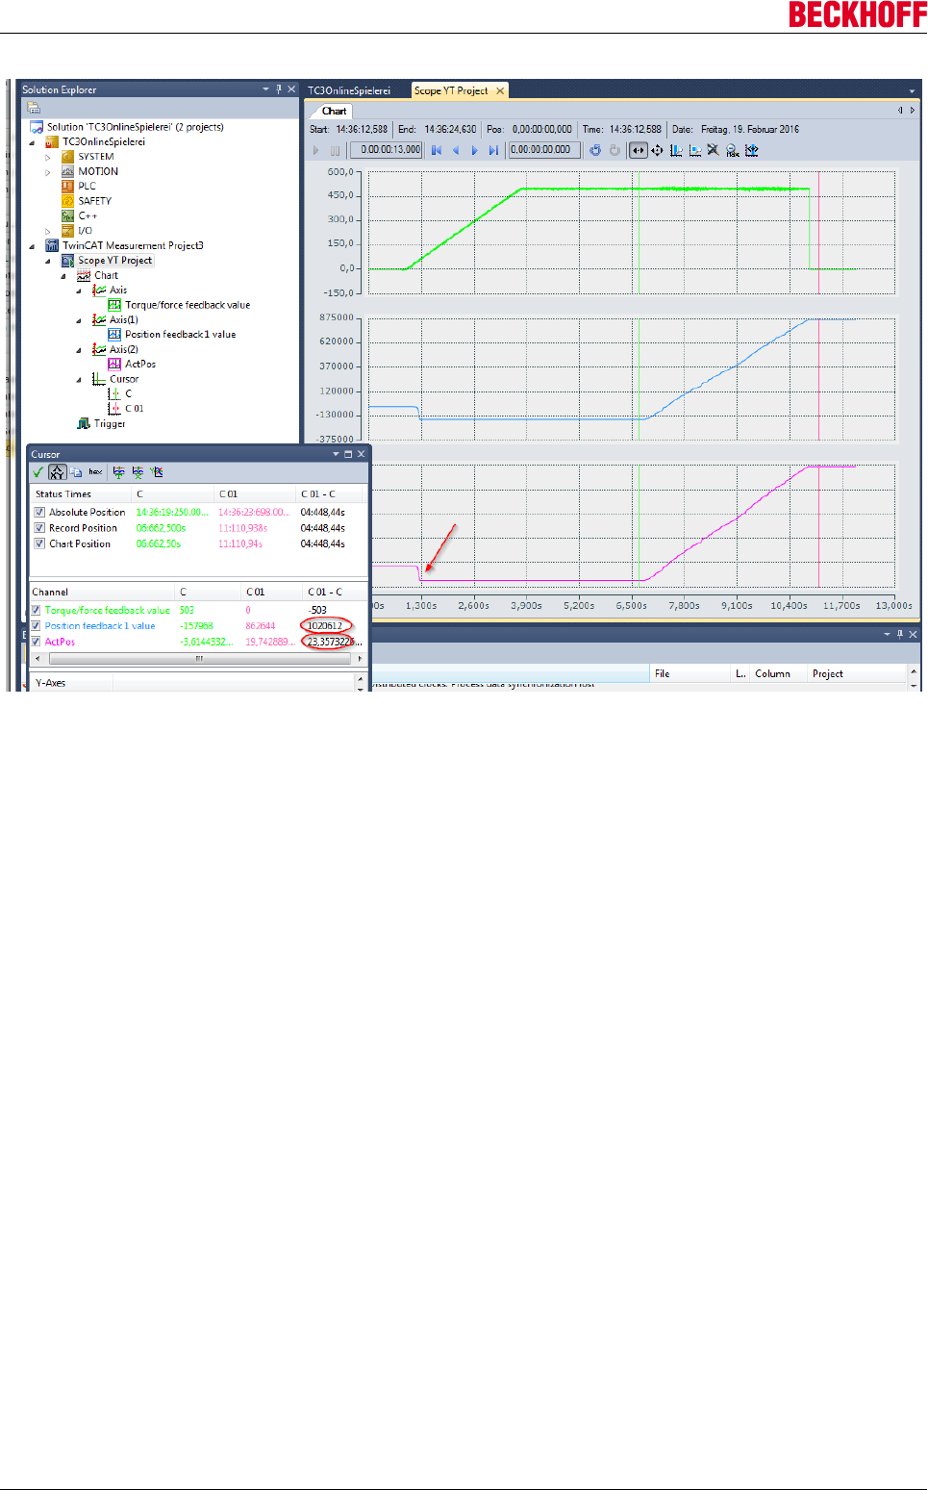Toggle the horizontal panning tool
This screenshot has height=1490, width=928.
[x=639, y=150]
